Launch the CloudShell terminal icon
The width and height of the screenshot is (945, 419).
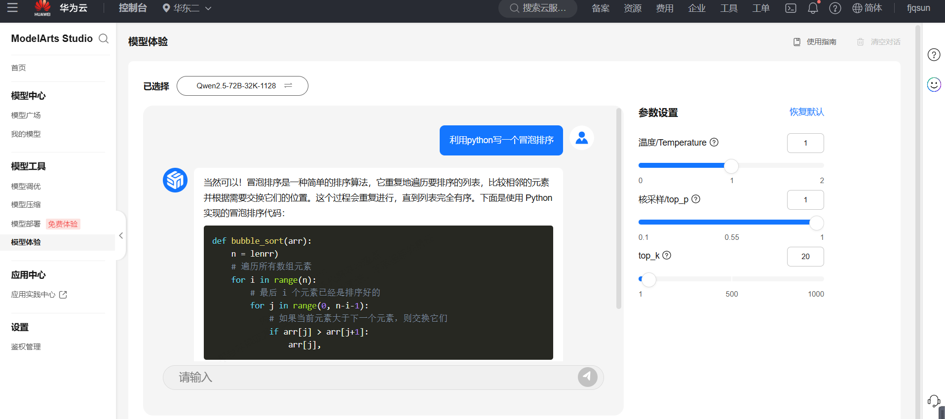(x=791, y=8)
